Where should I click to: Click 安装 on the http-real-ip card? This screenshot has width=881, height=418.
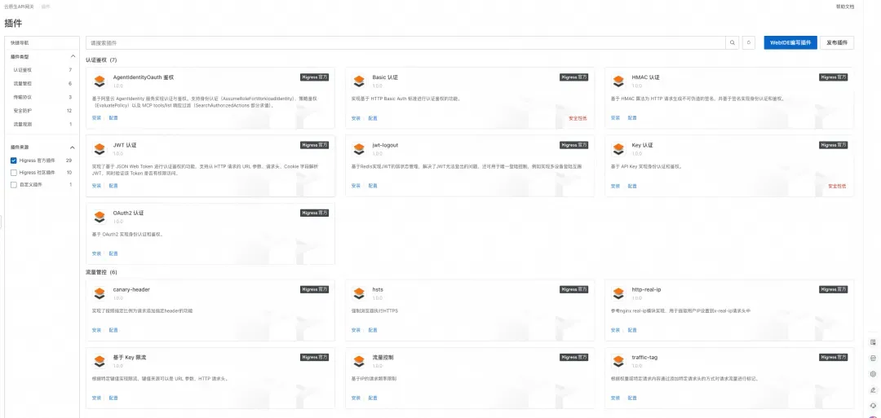pyautogui.click(x=616, y=330)
